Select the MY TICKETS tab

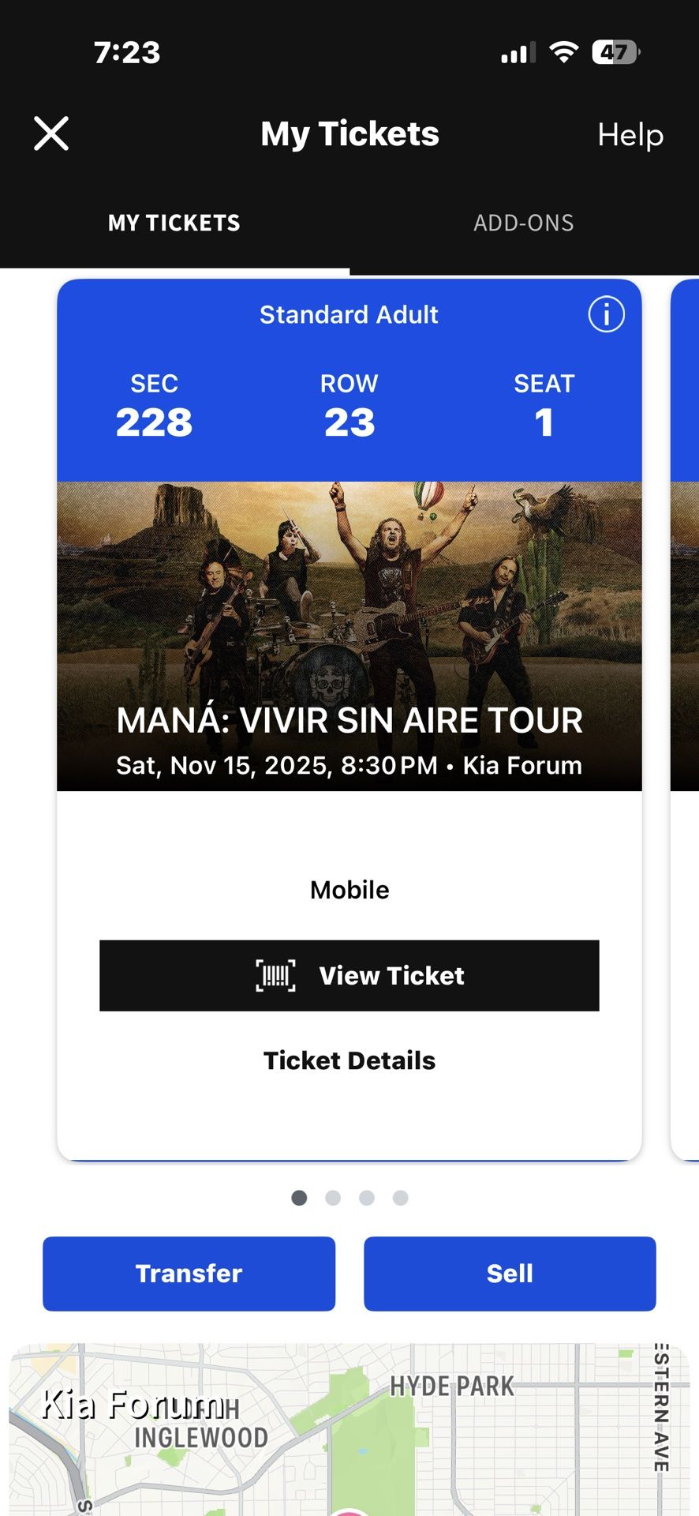tap(174, 223)
